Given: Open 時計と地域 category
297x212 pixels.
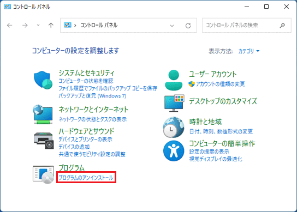Looking at the screenshot, I should pyautogui.click(x=205, y=122).
